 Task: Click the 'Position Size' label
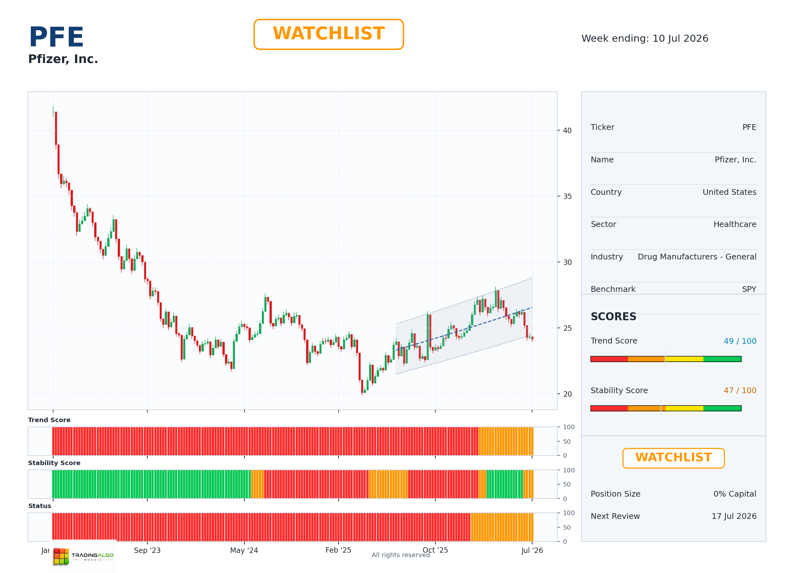[x=616, y=494]
